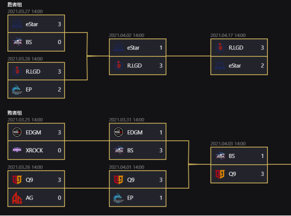Click the XROCK team logo
291x216 pixels.
pos(17,150)
